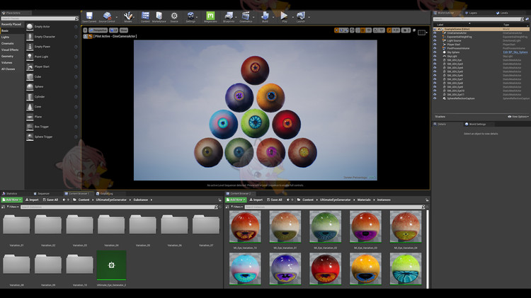
Task: Click the Play toolbar icon
Action: pyautogui.click(x=284, y=17)
